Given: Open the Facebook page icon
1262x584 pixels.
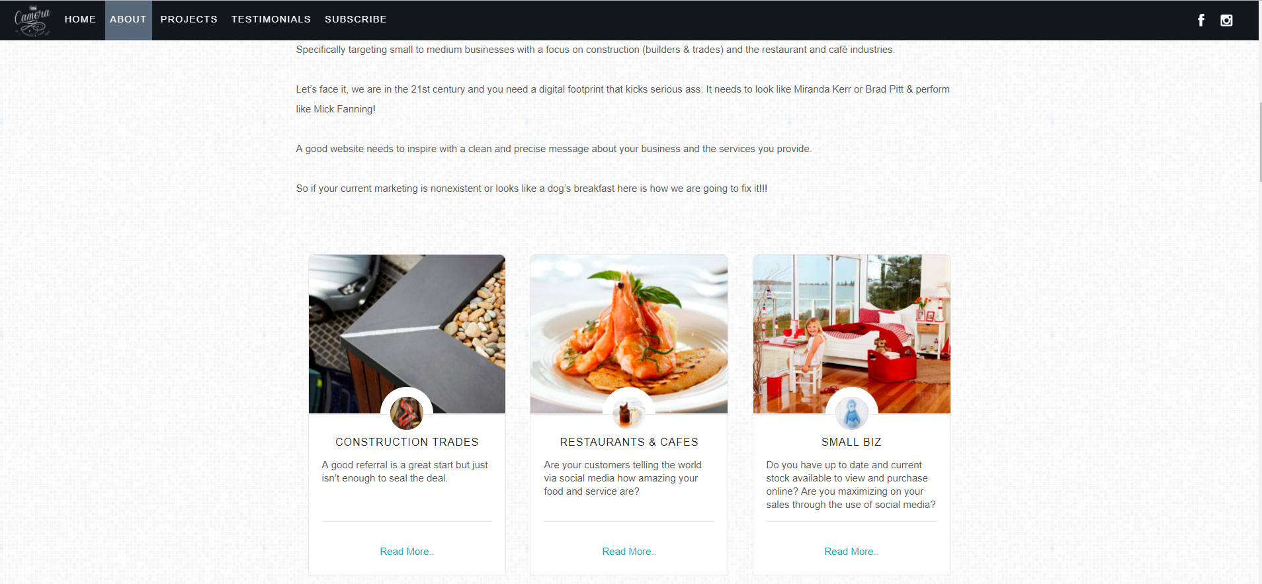Looking at the screenshot, I should click(1201, 20).
